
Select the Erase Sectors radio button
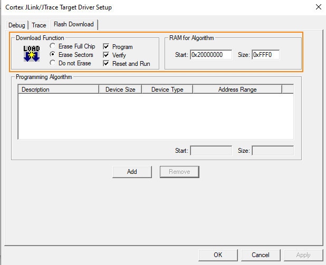pos(53,55)
